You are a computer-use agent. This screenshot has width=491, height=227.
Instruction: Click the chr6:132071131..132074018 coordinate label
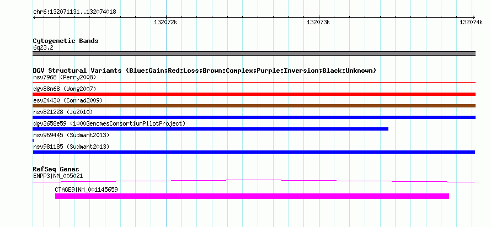74,12
